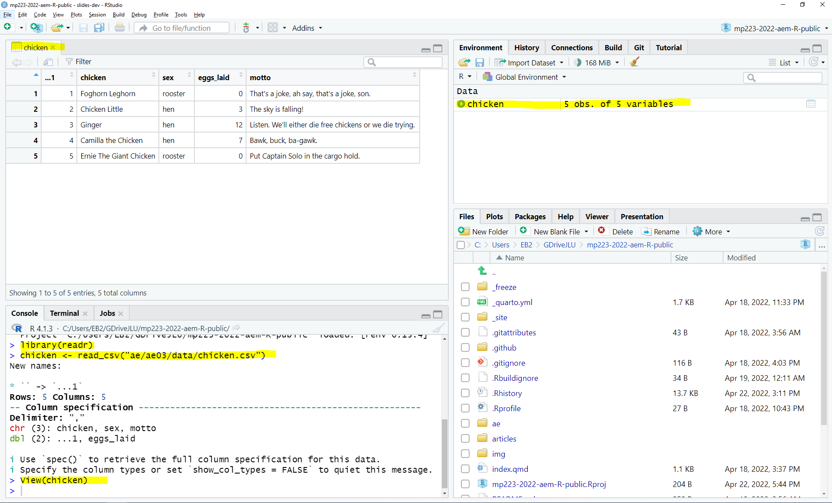Click the Save all documents icon
Screen dimensions: 832x503
pos(99,28)
